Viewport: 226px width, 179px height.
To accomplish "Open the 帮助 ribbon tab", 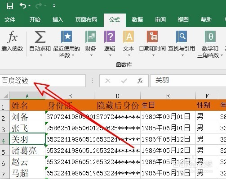I will coord(206,20).
